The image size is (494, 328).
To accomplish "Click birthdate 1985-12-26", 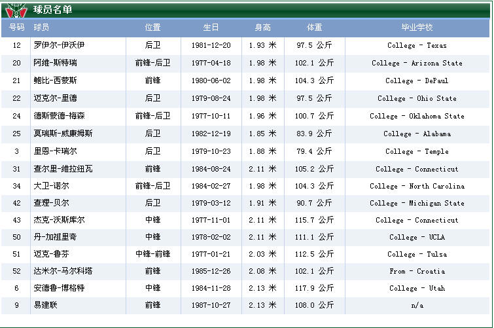I will tap(211, 271).
